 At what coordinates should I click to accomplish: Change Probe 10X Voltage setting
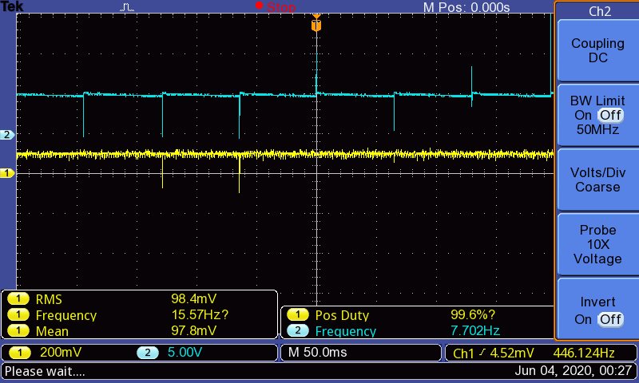(x=597, y=244)
